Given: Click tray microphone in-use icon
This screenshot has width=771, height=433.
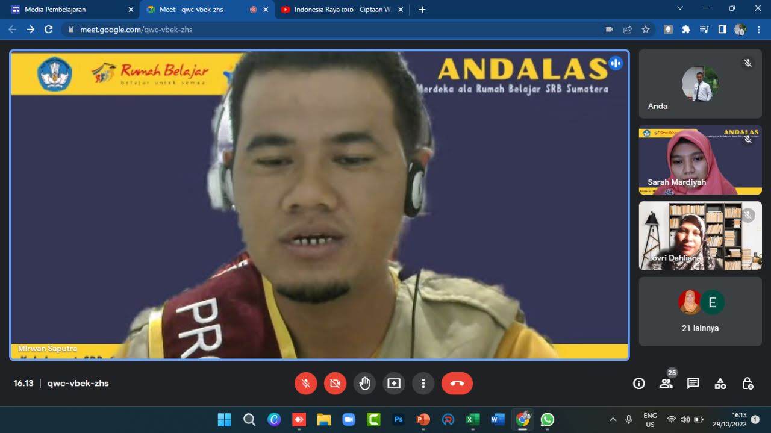Looking at the screenshot, I should [629, 419].
